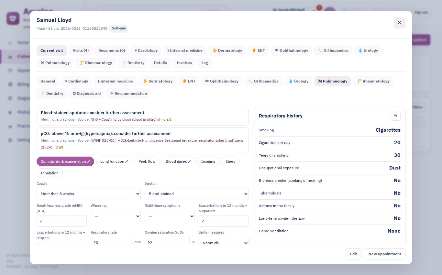Open the Details tab
The image size is (442, 275).
(x=160, y=63)
